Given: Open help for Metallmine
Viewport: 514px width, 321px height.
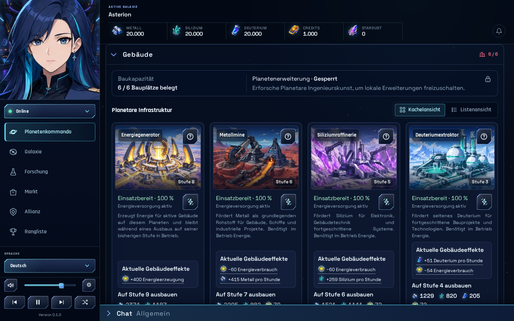Looking at the screenshot, I should click(288, 136).
